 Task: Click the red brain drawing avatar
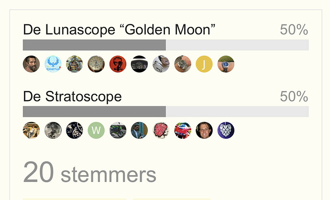tap(161, 130)
